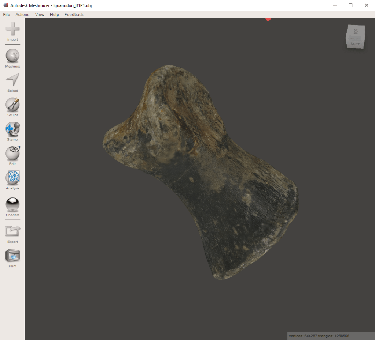Maximize the Meshmixer window
The image size is (375, 340).
[x=350, y=5]
